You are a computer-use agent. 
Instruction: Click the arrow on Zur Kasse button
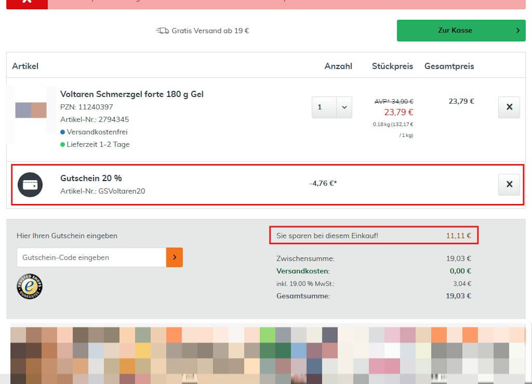click(x=518, y=30)
